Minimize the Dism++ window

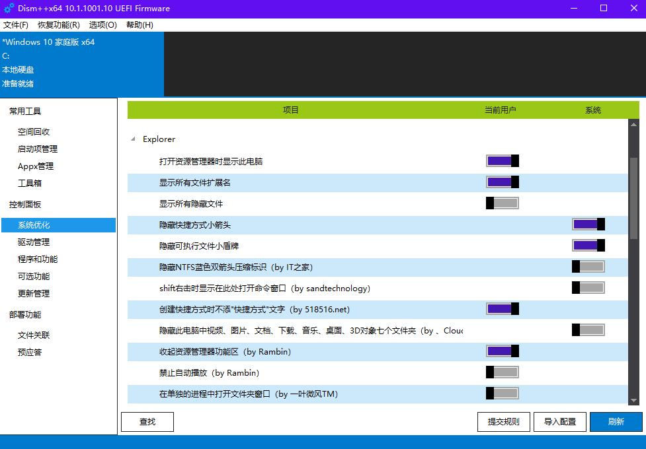coord(575,8)
